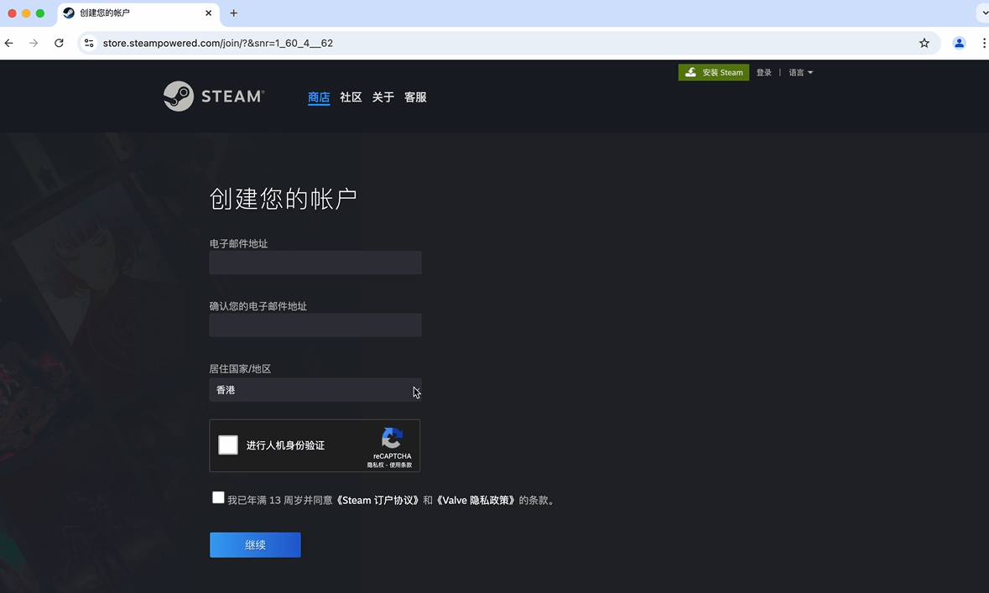Click the reCAPTCHA logo icon

392,437
